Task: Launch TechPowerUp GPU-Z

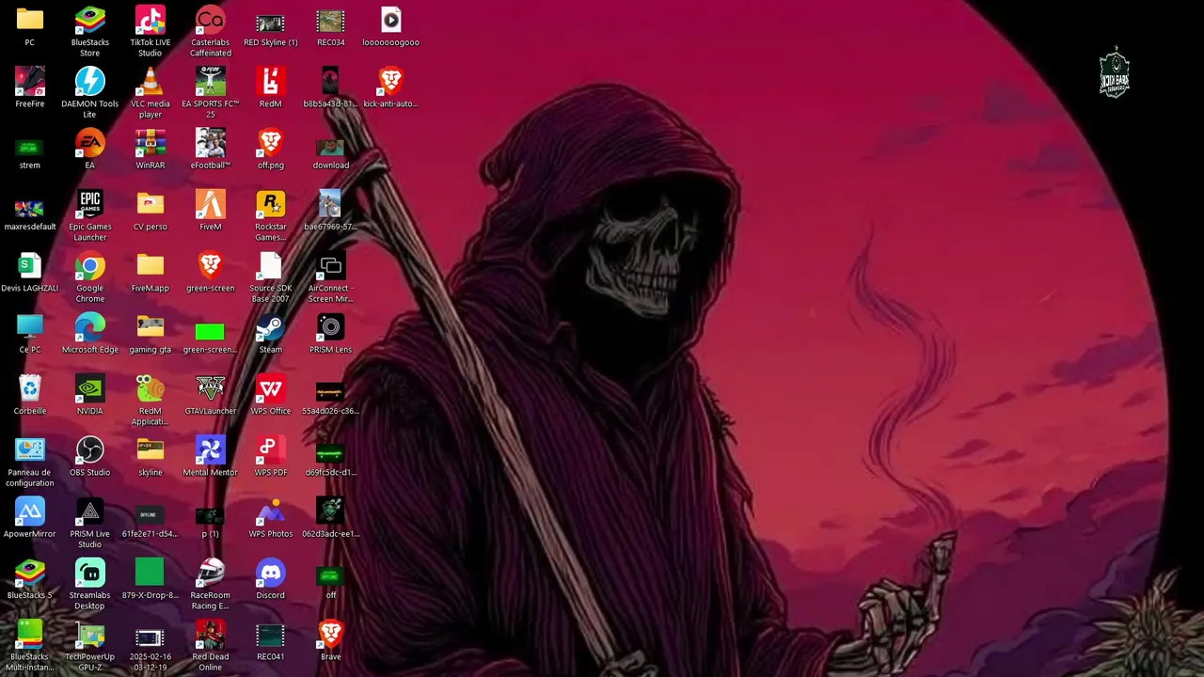Action: (90, 635)
